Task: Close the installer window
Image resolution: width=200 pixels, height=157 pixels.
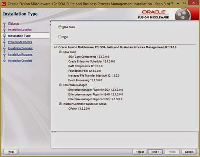Action: tap(193, 3)
